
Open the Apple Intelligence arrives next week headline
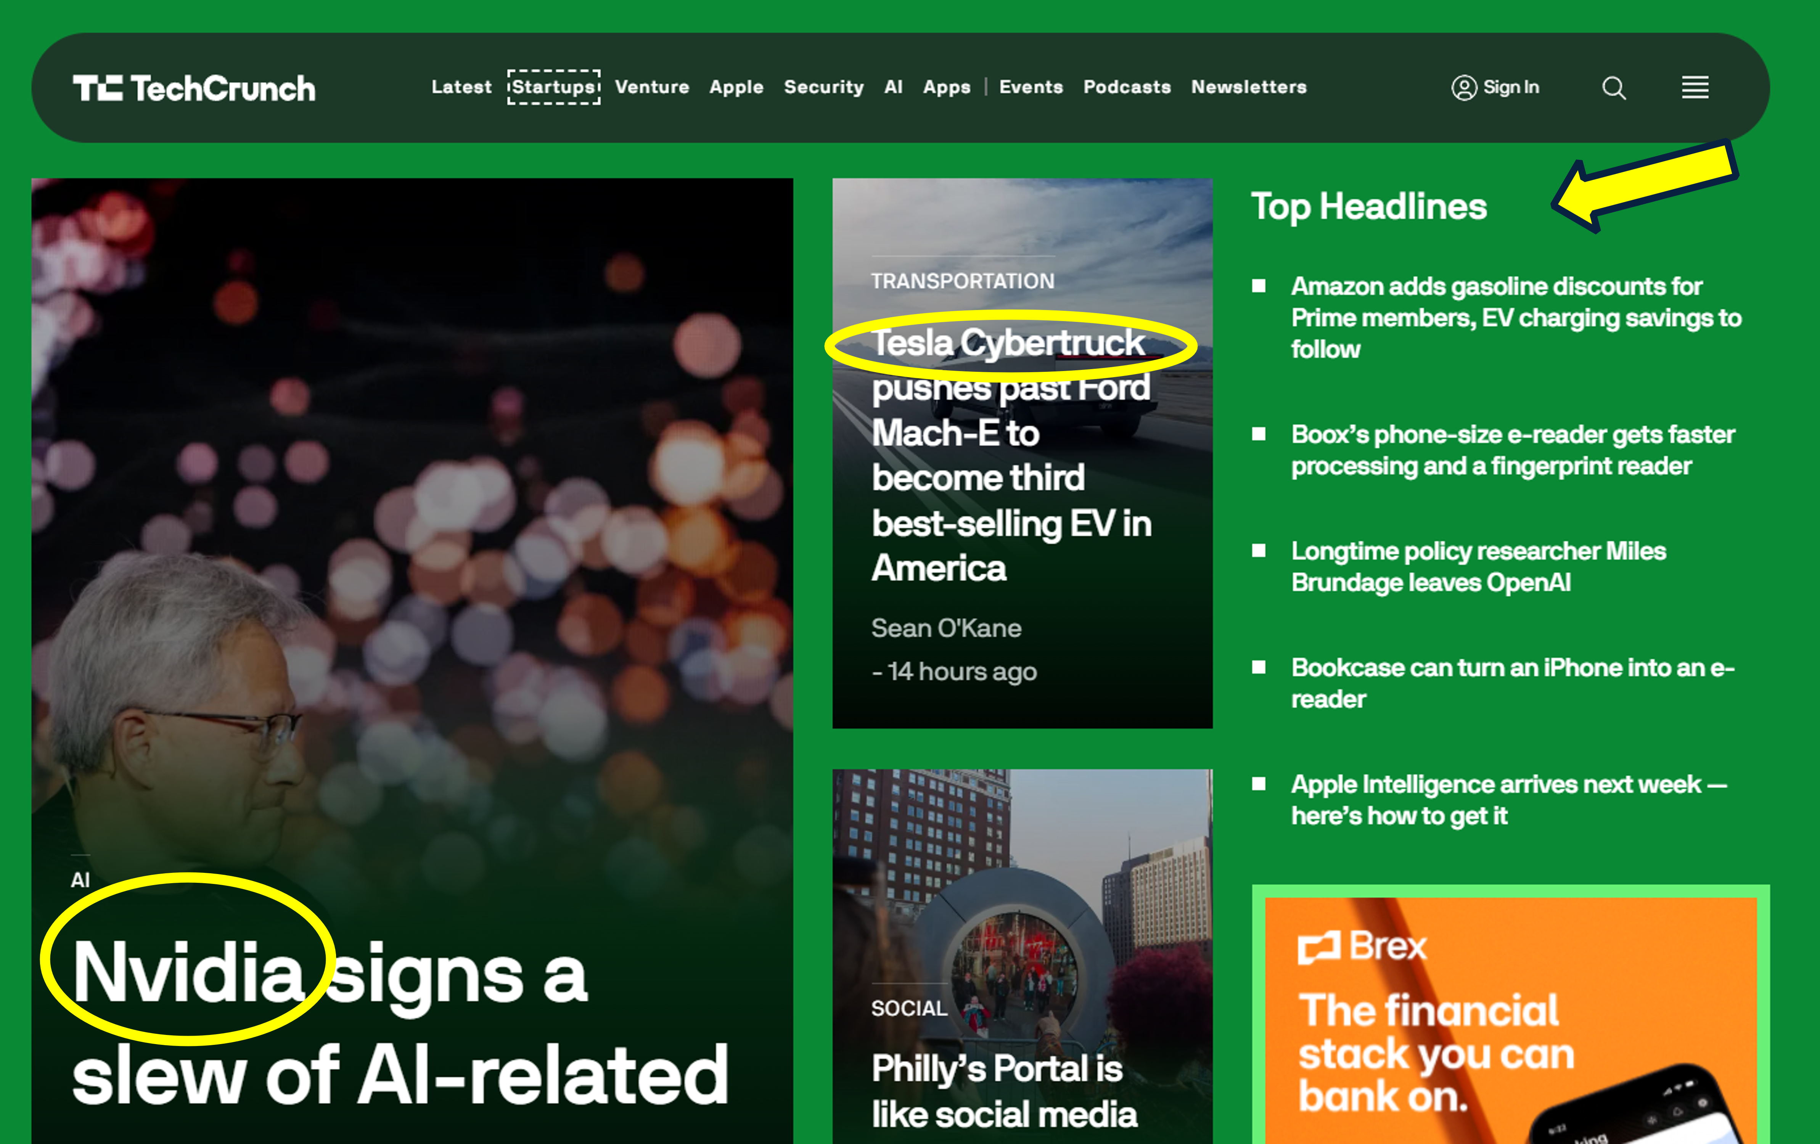(1509, 799)
